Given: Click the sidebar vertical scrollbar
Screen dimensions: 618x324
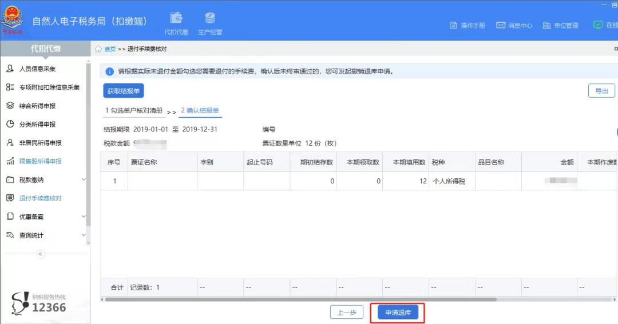Looking at the screenshot, I should coord(88,143).
